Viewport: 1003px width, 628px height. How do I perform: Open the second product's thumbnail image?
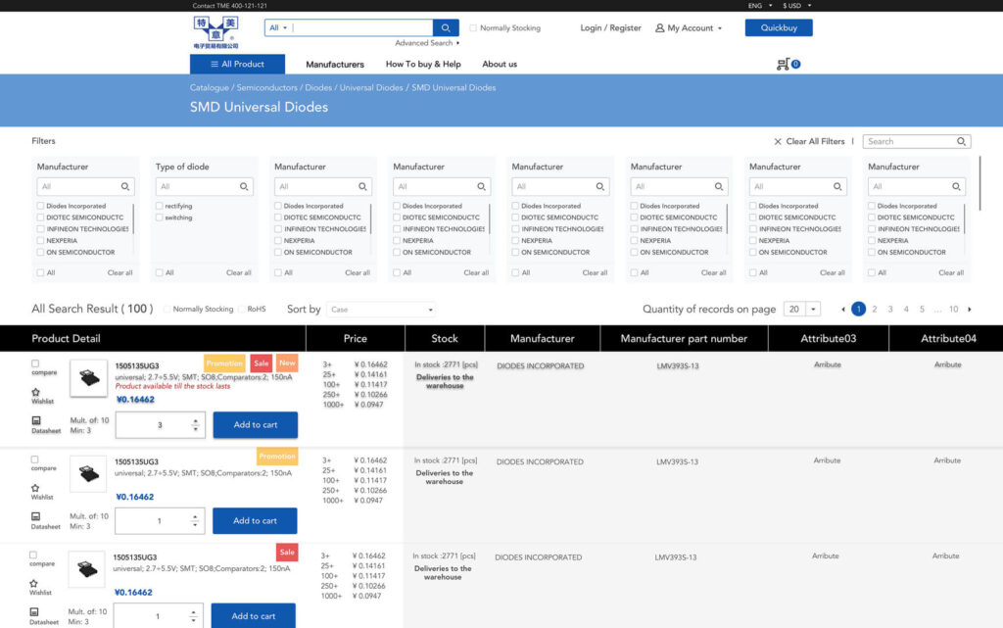[88, 474]
